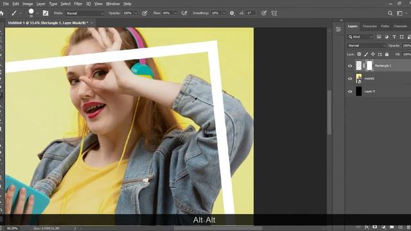Screen dimensions: 411x231
Task: Hide the Layer 0 layer
Action: 350,91
